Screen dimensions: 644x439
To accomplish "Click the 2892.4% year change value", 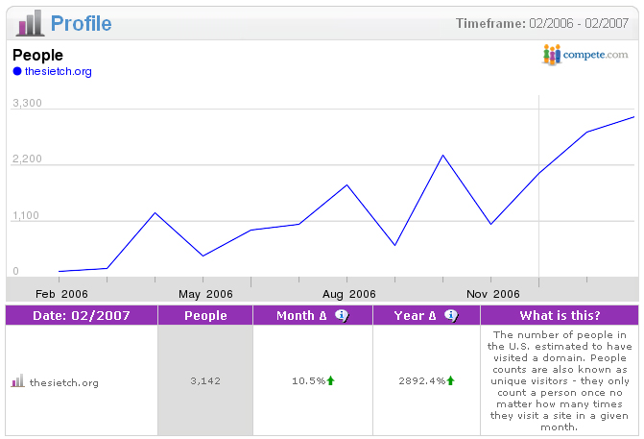I will [421, 381].
